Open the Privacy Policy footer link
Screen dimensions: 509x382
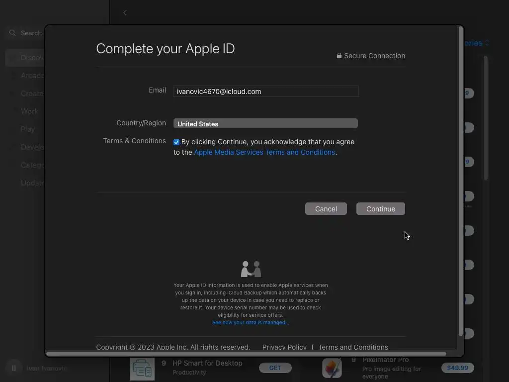pos(284,347)
